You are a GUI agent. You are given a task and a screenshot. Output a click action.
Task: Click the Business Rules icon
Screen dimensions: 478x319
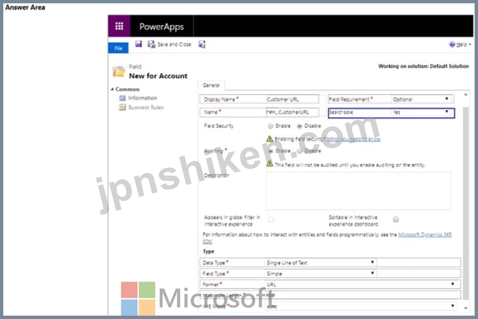122,107
